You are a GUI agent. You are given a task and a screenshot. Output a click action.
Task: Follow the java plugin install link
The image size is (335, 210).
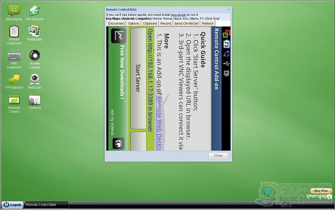coord(179,15)
